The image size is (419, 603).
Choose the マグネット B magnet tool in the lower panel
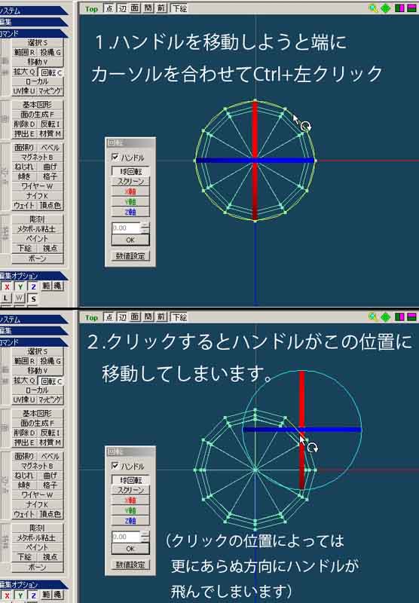point(37,466)
